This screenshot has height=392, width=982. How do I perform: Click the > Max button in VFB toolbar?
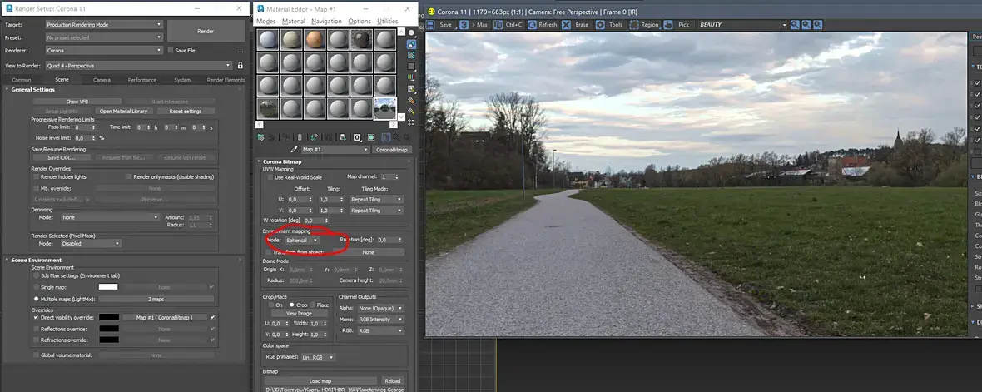pos(474,24)
